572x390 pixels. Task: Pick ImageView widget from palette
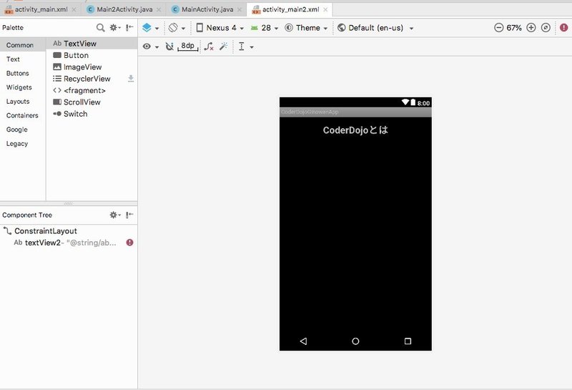tap(92, 67)
